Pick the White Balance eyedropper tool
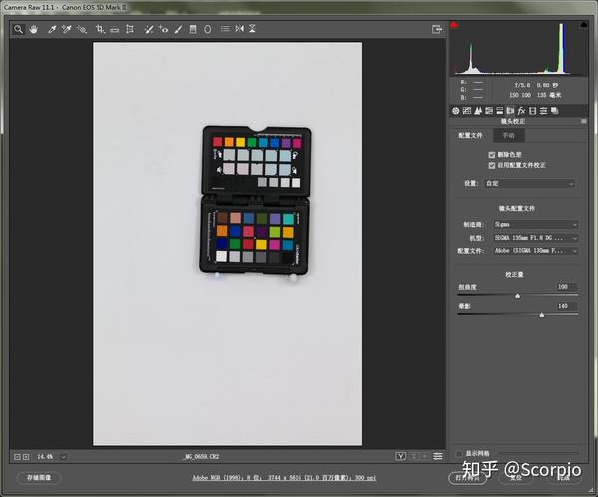The image size is (598, 497). pos(51,30)
